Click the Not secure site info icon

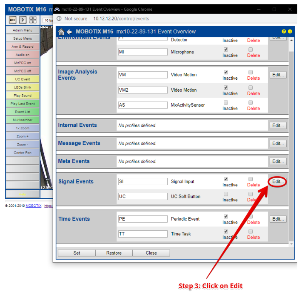(x=59, y=19)
